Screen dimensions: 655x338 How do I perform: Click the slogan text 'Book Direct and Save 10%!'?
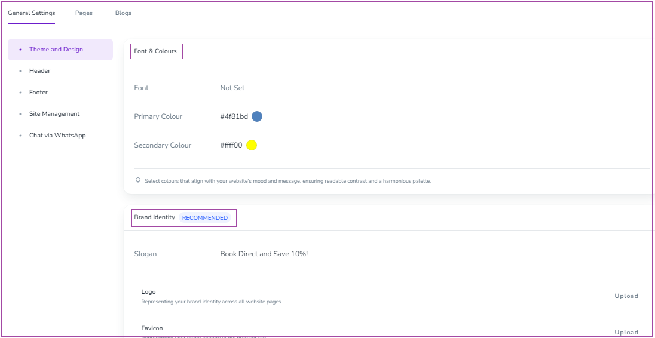pyautogui.click(x=264, y=254)
